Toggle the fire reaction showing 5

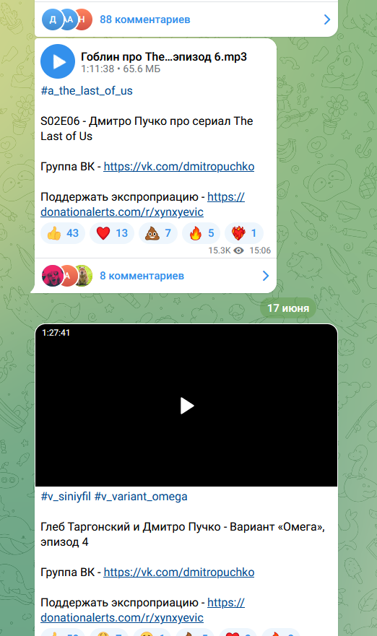201,233
